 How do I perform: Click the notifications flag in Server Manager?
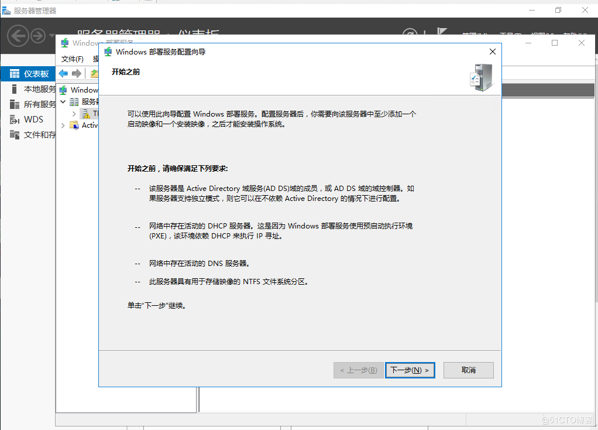(442, 32)
